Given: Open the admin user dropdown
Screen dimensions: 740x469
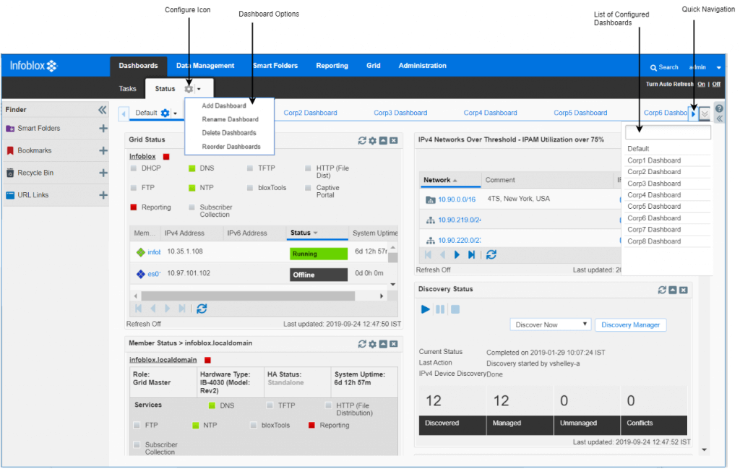Looking at the screenshot, I should (x=719, y=67).
